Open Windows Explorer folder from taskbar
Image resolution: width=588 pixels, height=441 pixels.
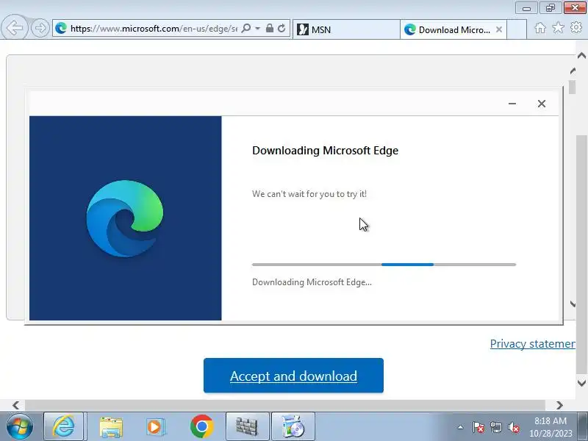pos(111,427)
